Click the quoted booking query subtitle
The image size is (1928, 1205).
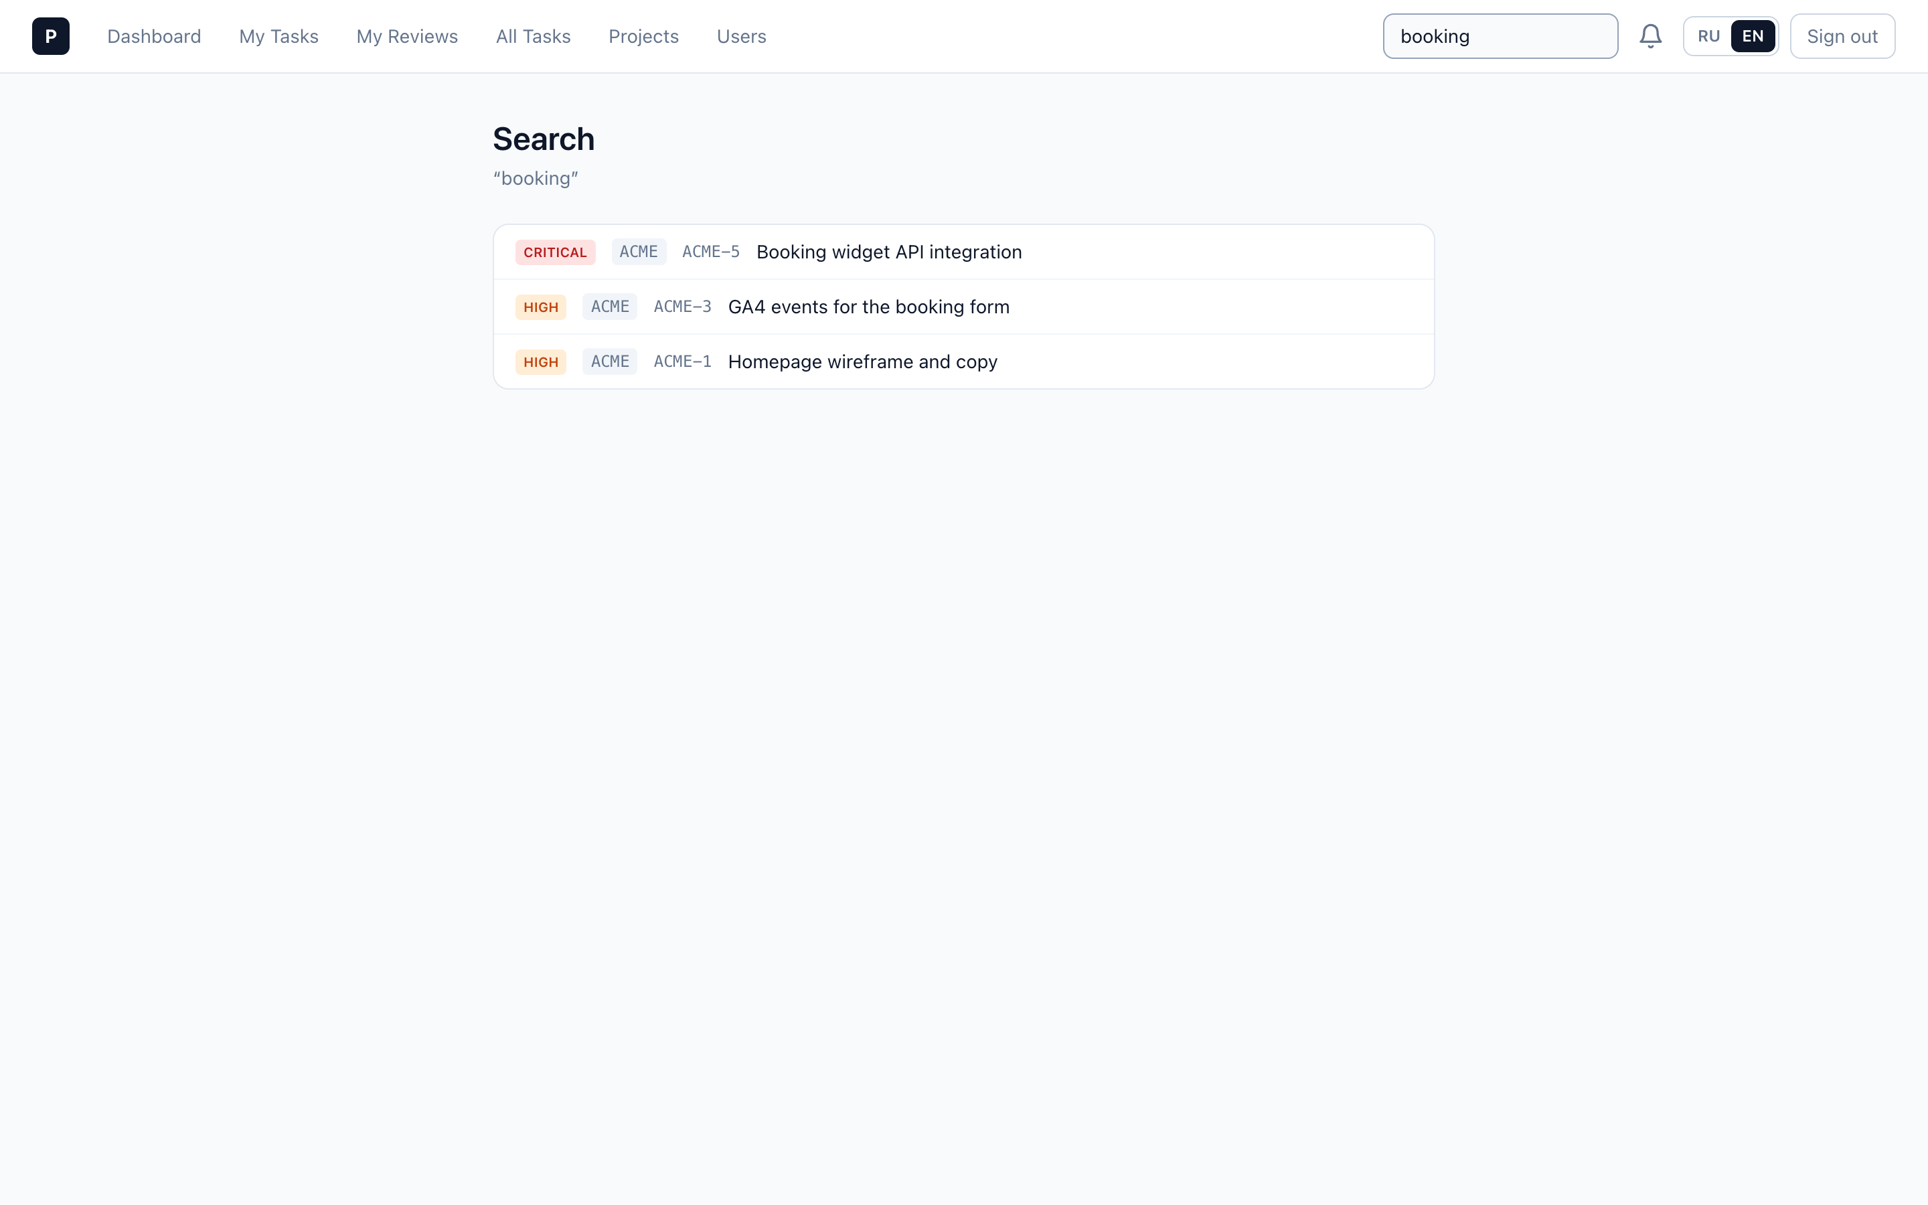[536, 179]
